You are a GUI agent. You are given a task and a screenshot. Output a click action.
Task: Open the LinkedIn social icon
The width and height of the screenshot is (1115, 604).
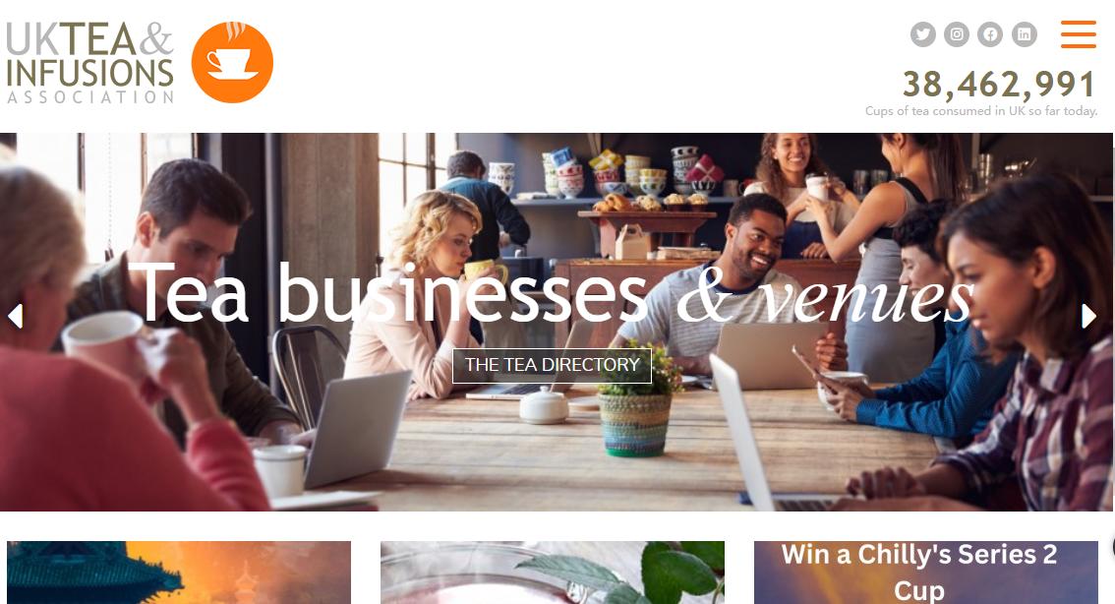[1024, 34]
